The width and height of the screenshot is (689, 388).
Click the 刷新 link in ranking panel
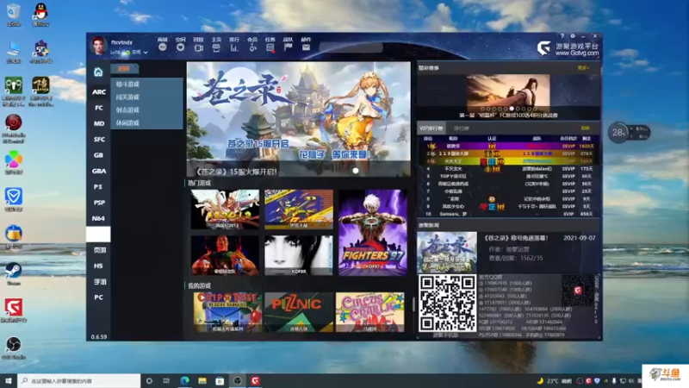click(586, 128)
